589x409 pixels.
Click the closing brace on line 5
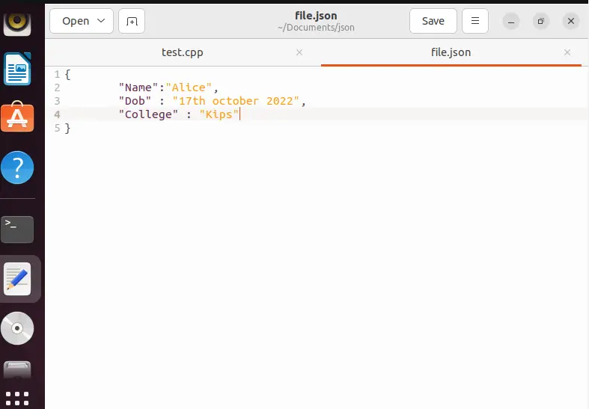(67, 129)
